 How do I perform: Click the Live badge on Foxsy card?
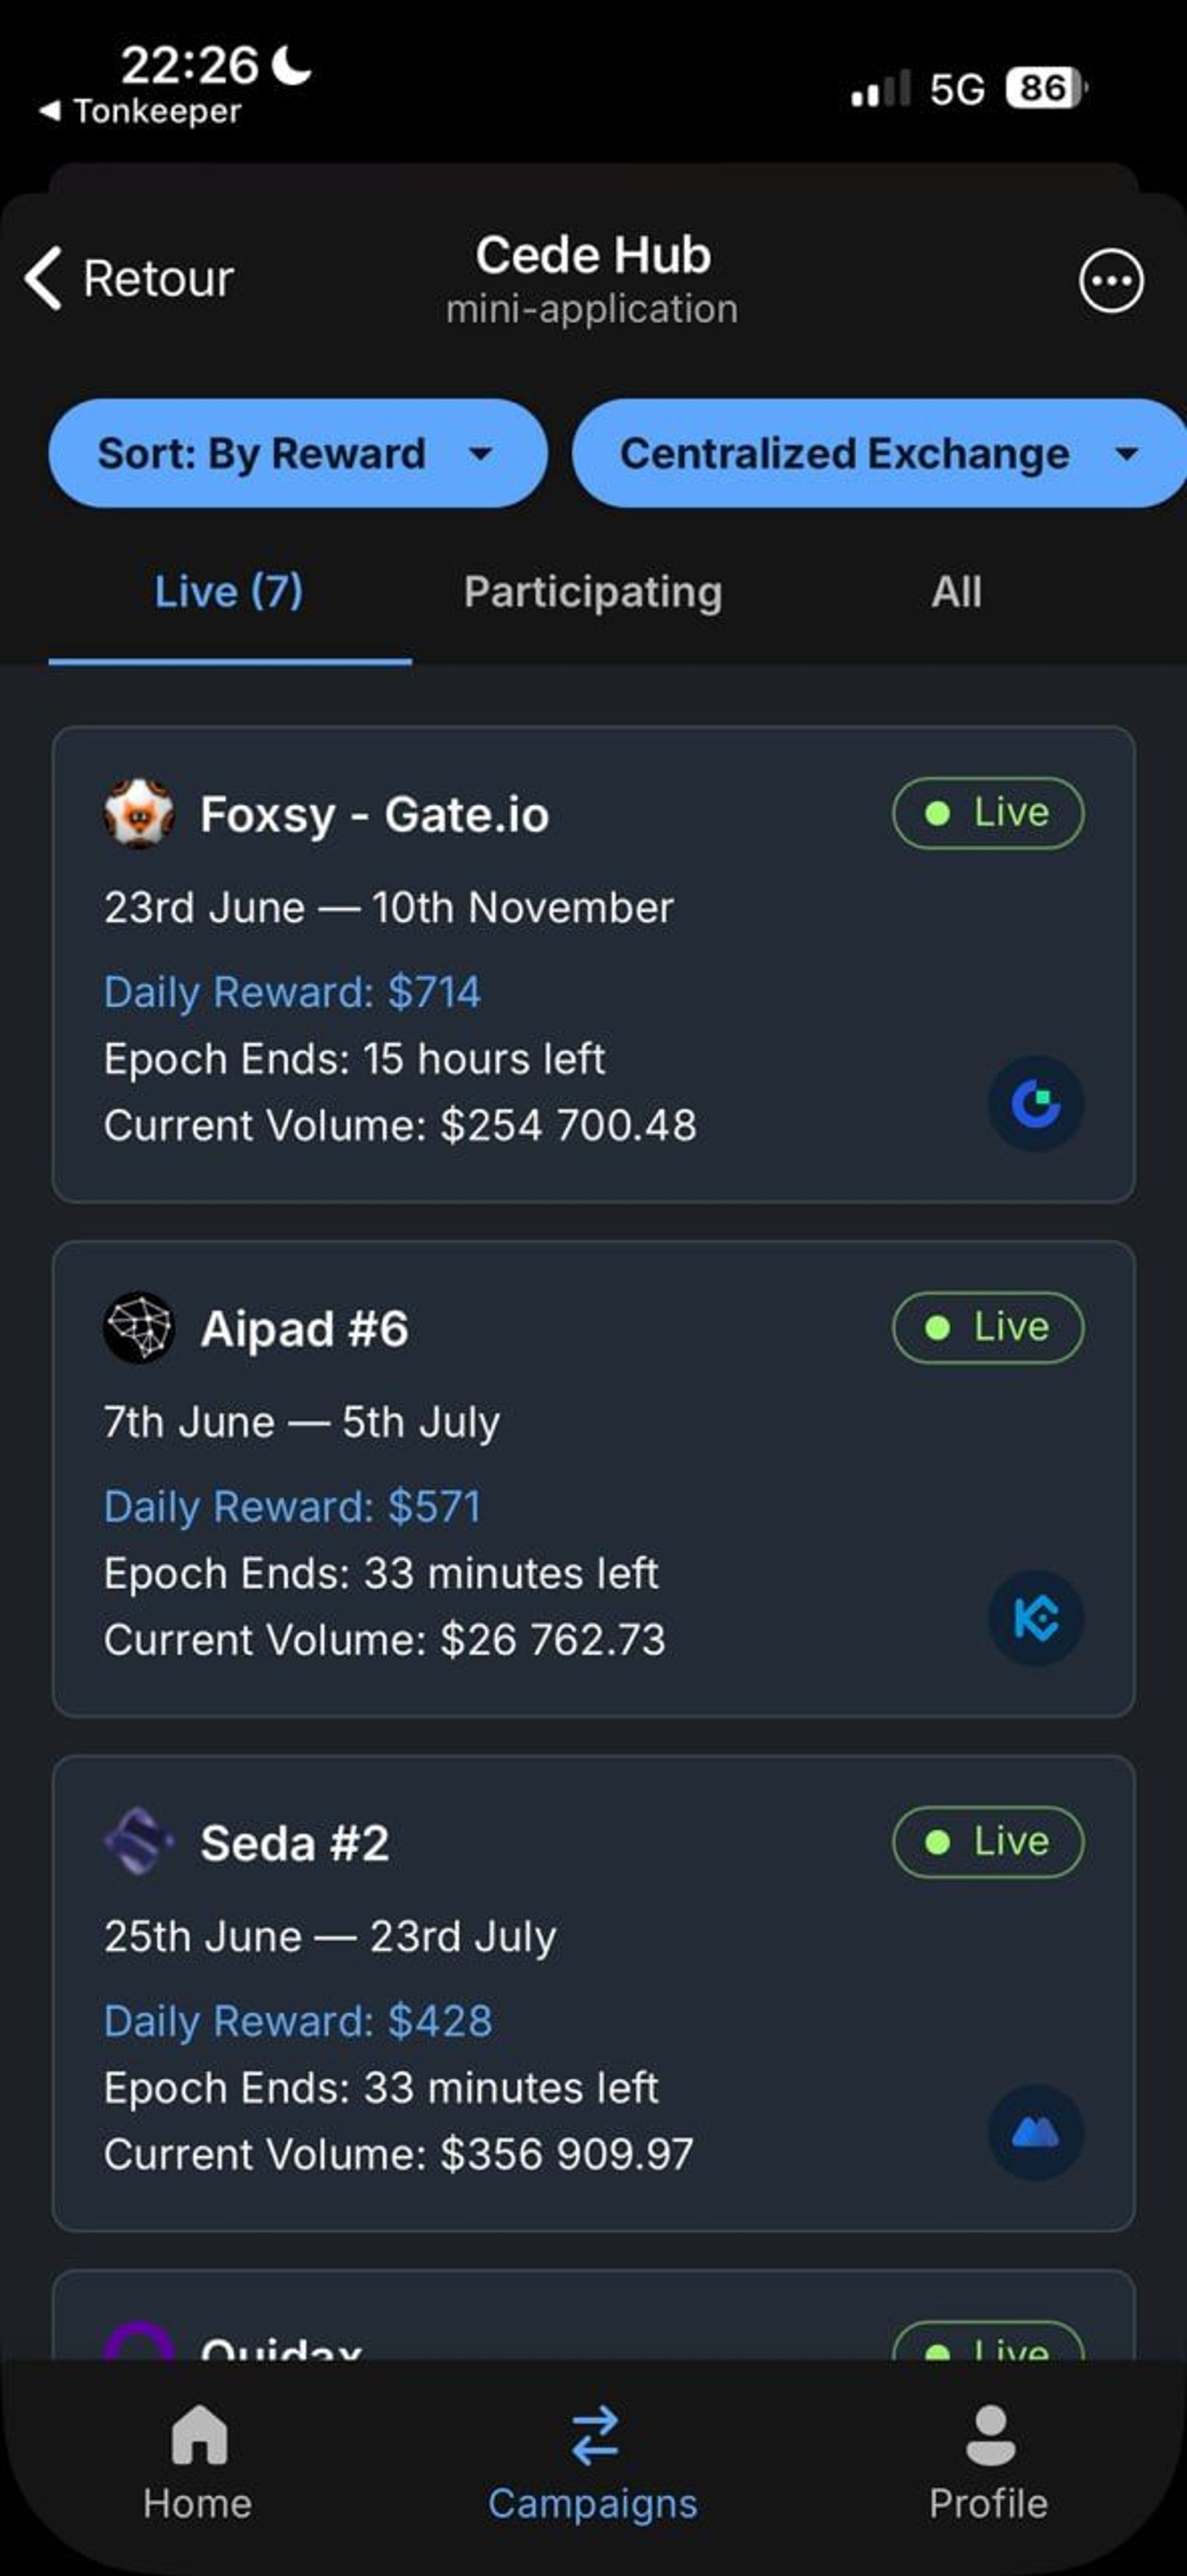tap(987, 813)
